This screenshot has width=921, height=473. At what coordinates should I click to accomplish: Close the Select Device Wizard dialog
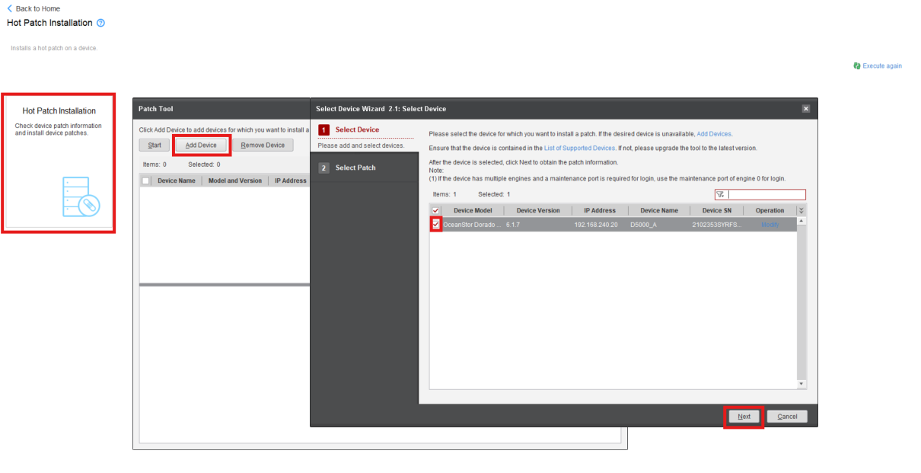point(806,109)
